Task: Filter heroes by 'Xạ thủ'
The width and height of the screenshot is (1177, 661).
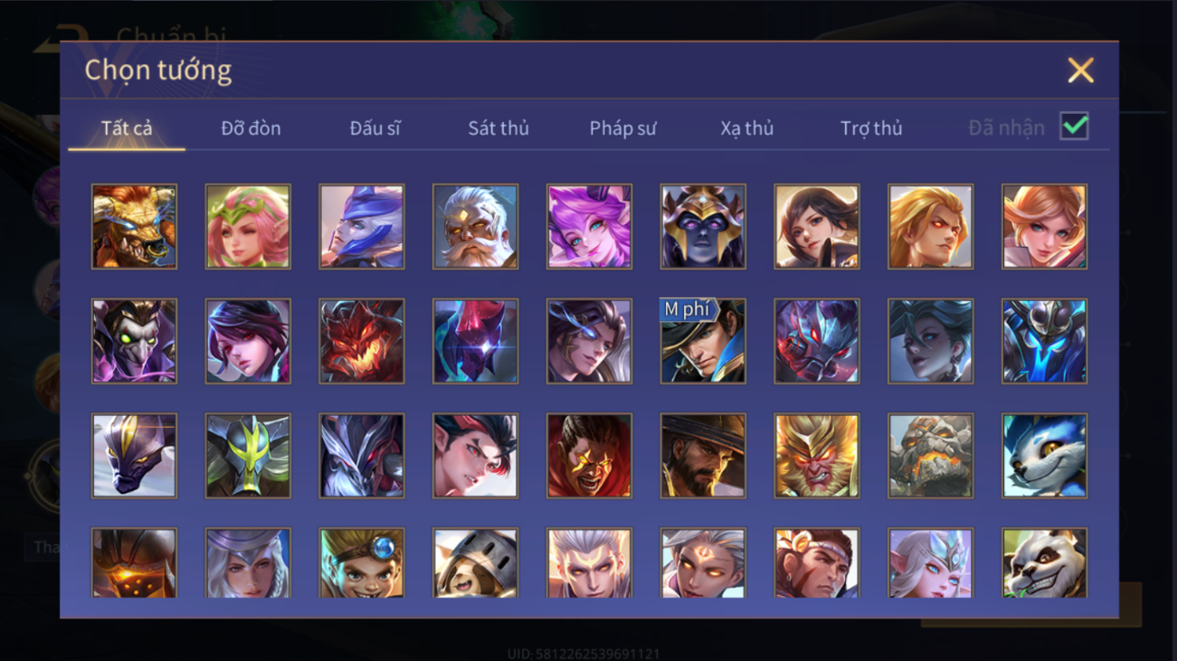Action: [747, 128]
